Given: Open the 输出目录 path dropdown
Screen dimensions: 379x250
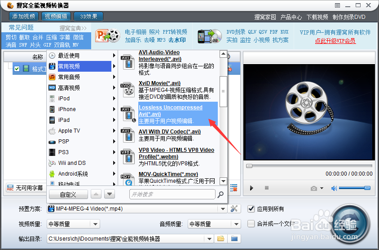Looking at the screenshot, I should point(209,239).
